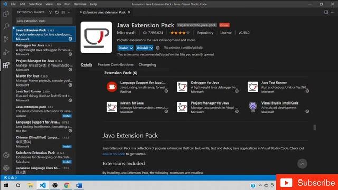Open Visual Studio Code in the taskbar
The height and width of the screenshot is (190, 338).
(43, 185)
